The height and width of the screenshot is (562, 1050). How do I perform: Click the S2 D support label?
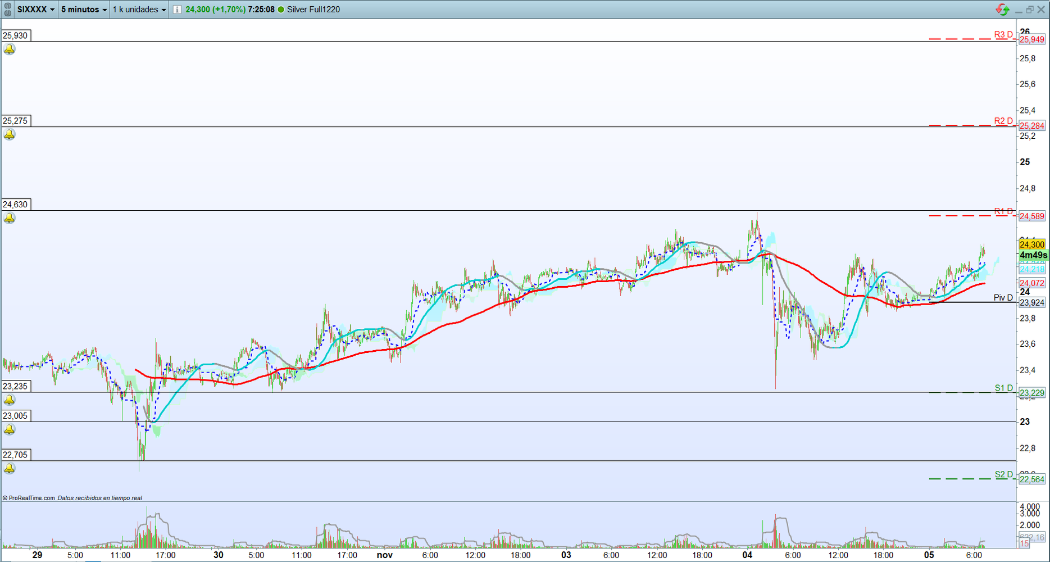tap(1003, 474)
